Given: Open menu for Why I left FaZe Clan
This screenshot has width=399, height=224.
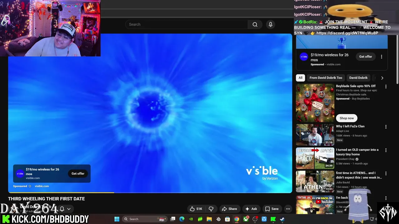Looking at the screenshot, I should [x=386, y=127].
